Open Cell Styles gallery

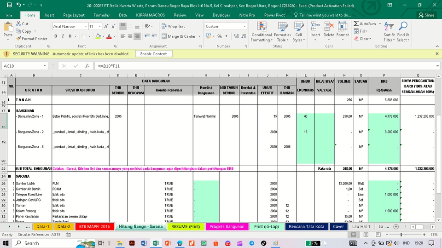coord(298,32)
